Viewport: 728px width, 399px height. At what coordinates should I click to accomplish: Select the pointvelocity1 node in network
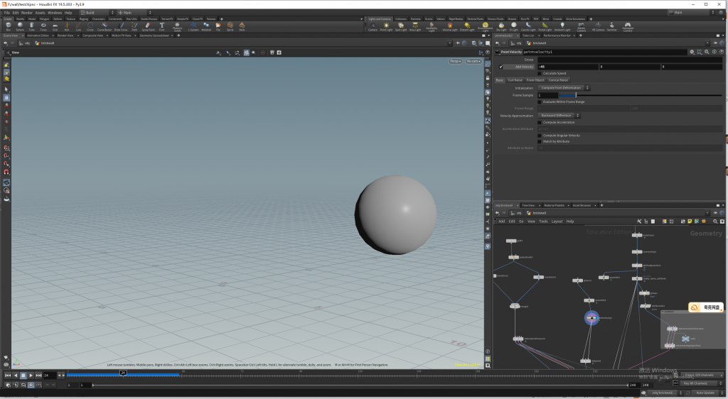[x=591, y=318]
